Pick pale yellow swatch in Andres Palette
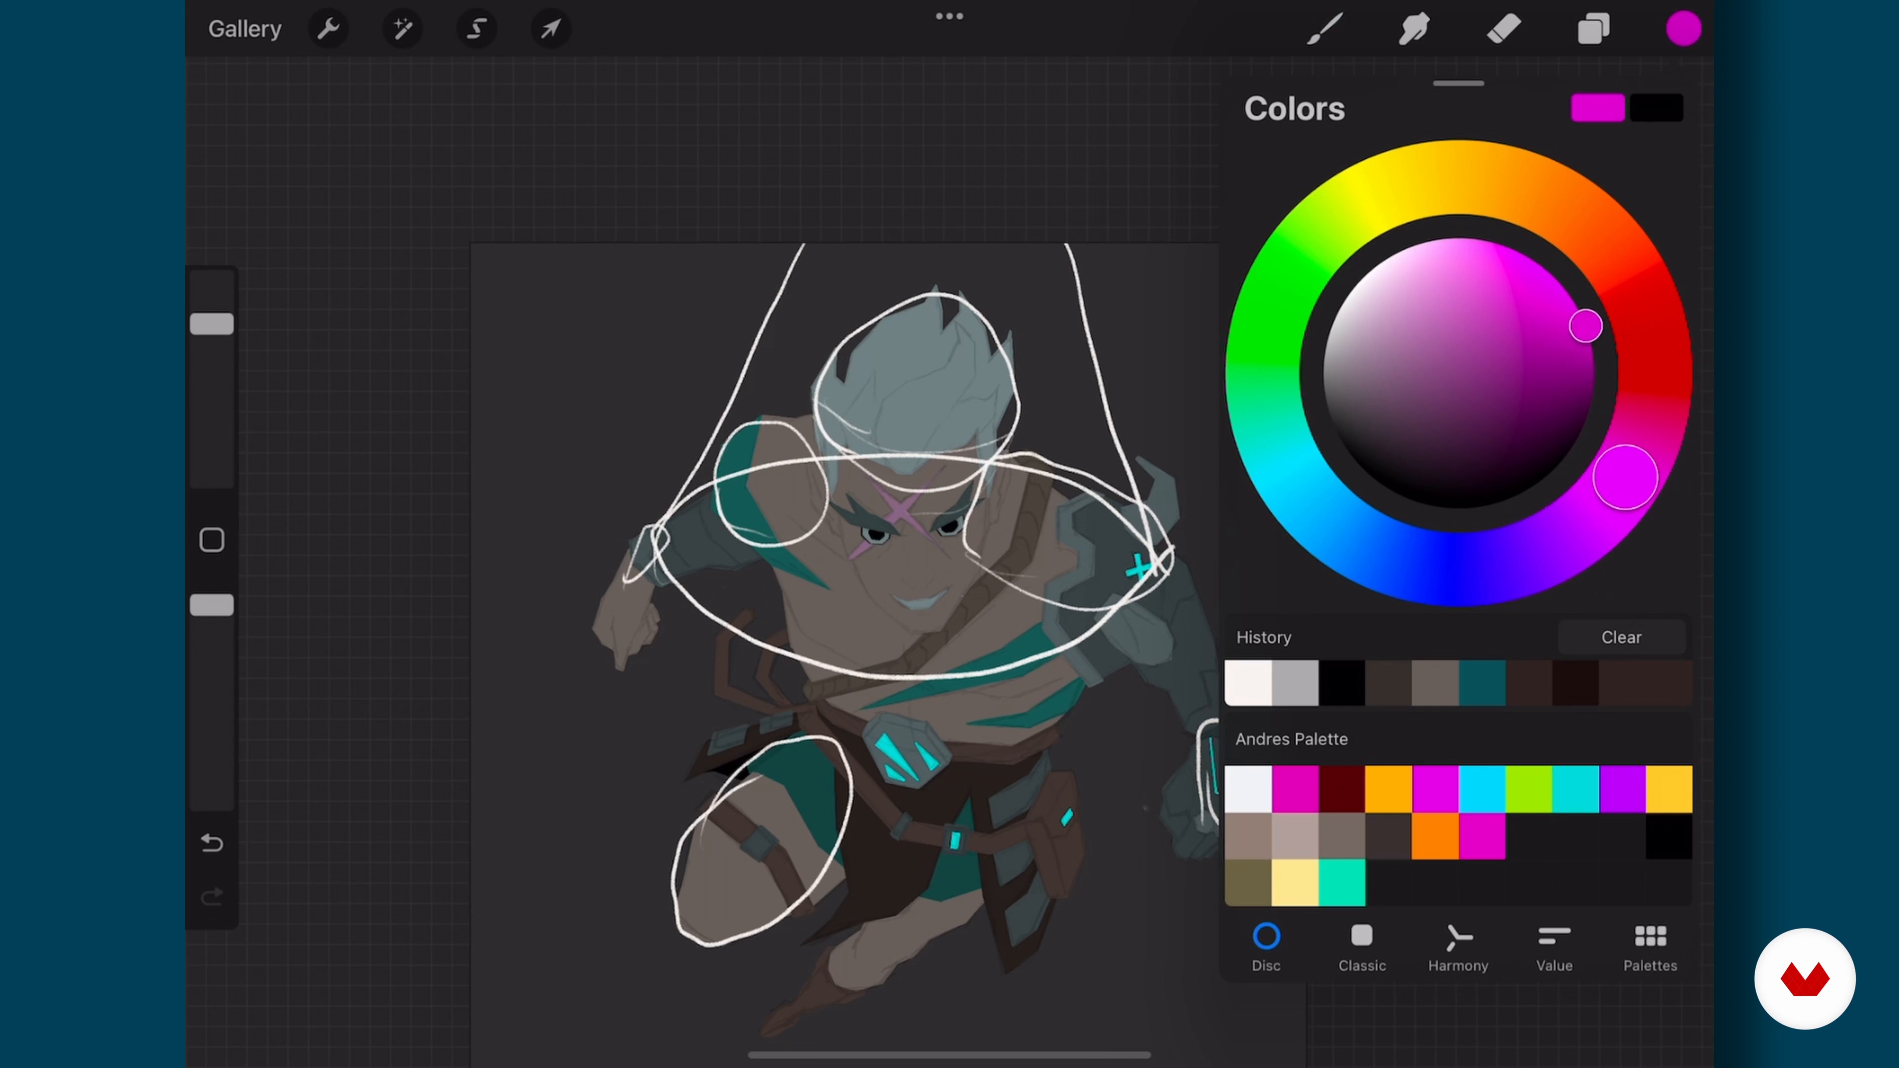This screenshot has height=1068, width=1899. point(1295,883)
